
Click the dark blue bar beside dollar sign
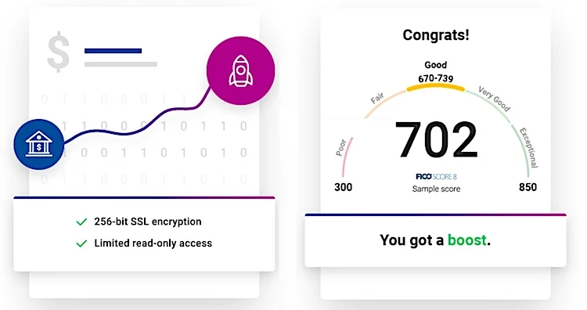coord(113,51)
